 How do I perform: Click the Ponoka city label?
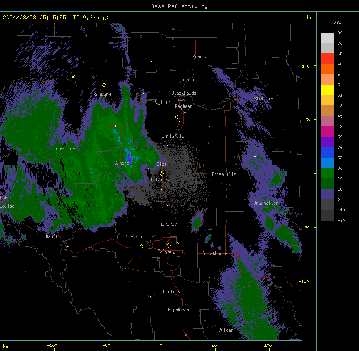click(x=200, y=57)
